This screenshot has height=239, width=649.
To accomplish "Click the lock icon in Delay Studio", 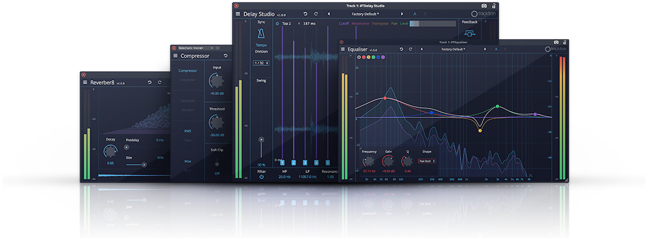I will (494, 6).
